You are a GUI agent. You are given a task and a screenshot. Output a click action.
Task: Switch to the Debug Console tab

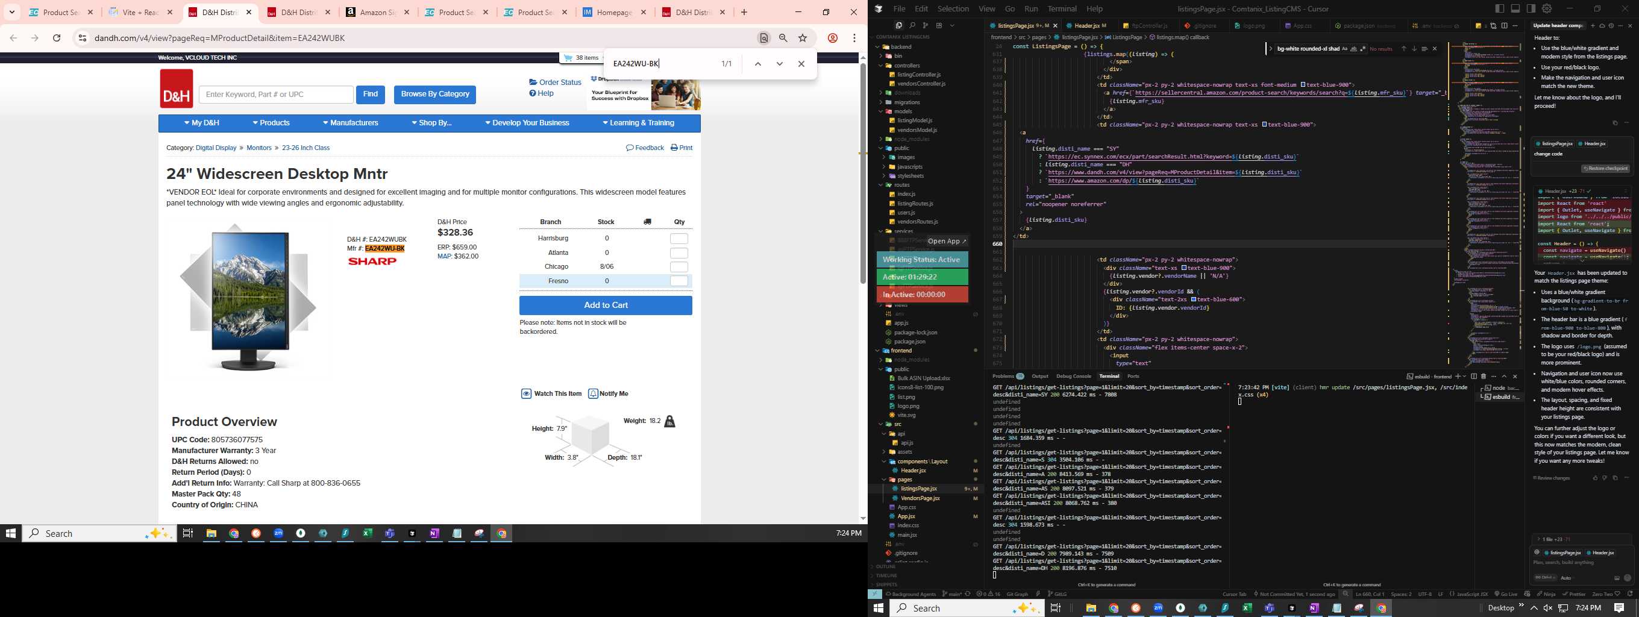[x=1073, y=377]
